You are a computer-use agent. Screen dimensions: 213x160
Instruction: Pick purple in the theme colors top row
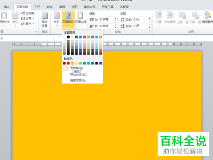pos(92,37)
